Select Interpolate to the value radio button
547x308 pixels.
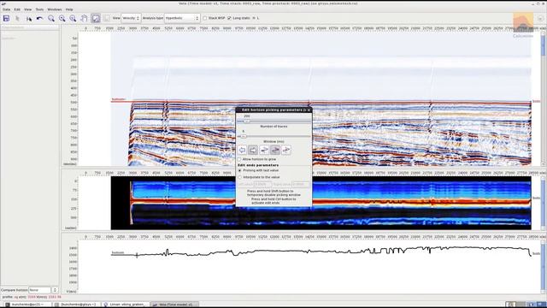[x=239, y=177]
